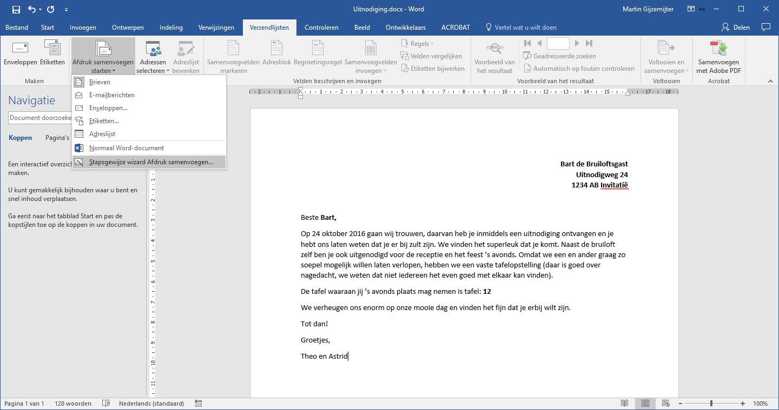Toggle Voorbeeld van het resultaat
Screen dimensions: 779x410
click(x=494, y=57)
